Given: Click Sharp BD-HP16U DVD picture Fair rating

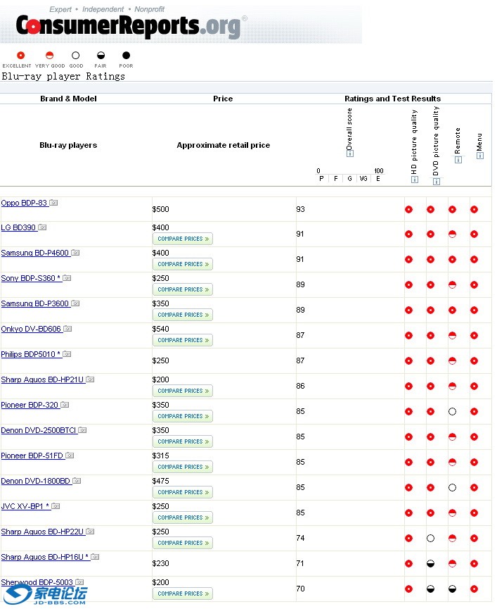Looking at the screenshot, I should click(x=430, y=563).
